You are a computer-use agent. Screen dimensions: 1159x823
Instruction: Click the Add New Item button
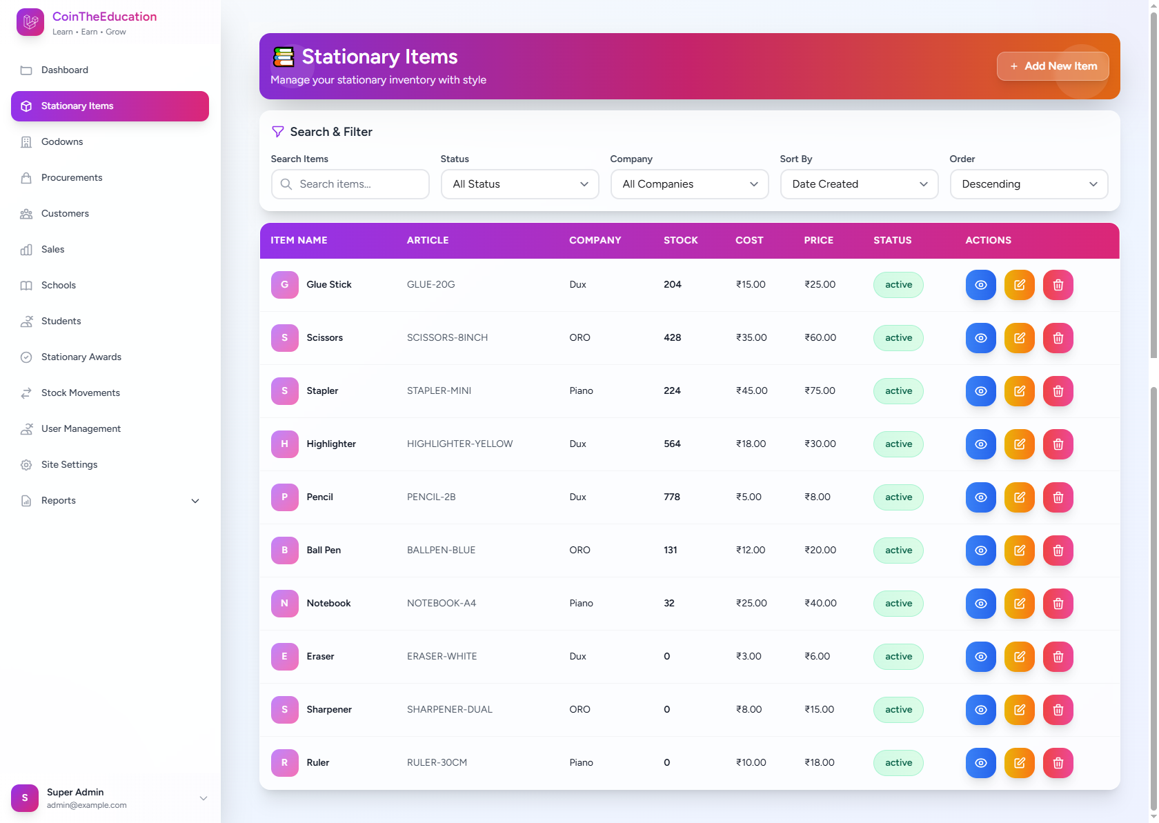(x=1053, y=66)
